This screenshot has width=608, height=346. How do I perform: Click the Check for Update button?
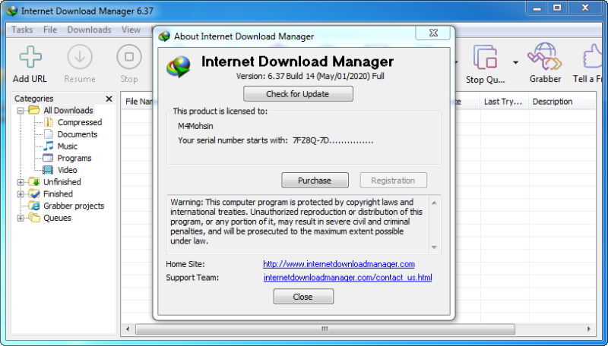point(298,94)
